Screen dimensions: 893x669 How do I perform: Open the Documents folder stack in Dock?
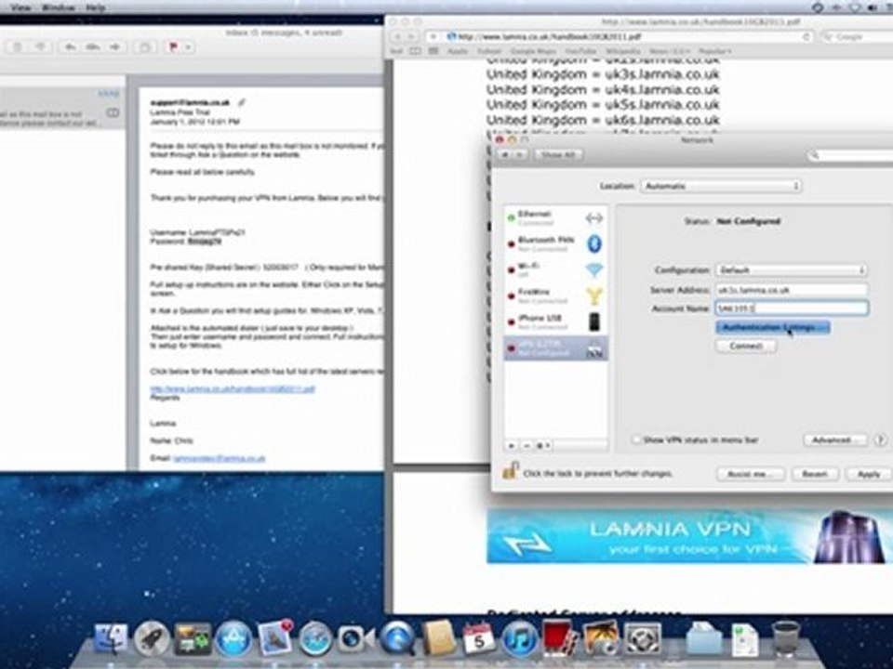point(704,638)
